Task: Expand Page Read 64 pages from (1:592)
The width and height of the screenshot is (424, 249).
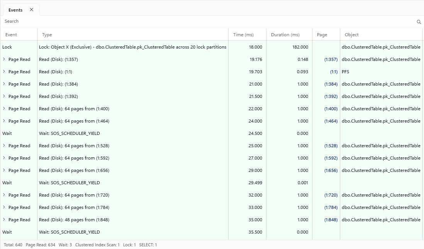Action: coord(4,158)
